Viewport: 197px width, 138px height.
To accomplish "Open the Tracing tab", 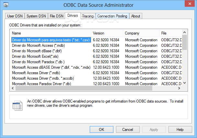I will 88,16.
